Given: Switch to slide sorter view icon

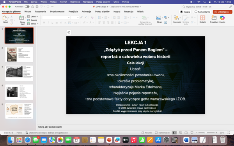Looking at the screenshot, I should 180,133.
